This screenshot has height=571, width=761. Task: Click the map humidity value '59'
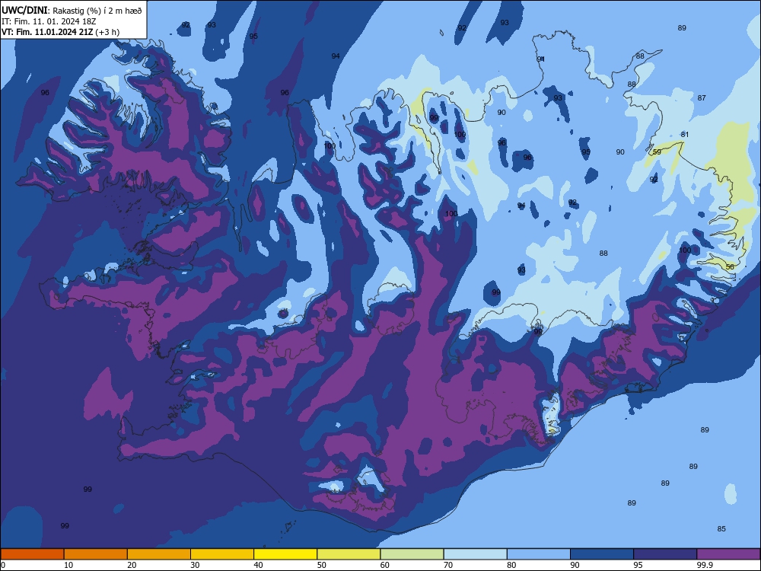(657, 152)
